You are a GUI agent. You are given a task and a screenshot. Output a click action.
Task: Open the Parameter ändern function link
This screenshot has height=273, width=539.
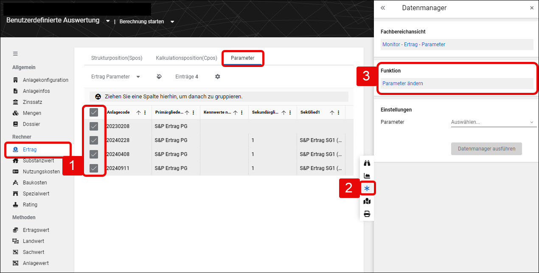coord(403,84)
